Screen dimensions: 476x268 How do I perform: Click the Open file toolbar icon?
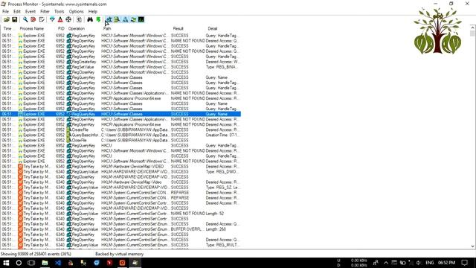[7, 19]
